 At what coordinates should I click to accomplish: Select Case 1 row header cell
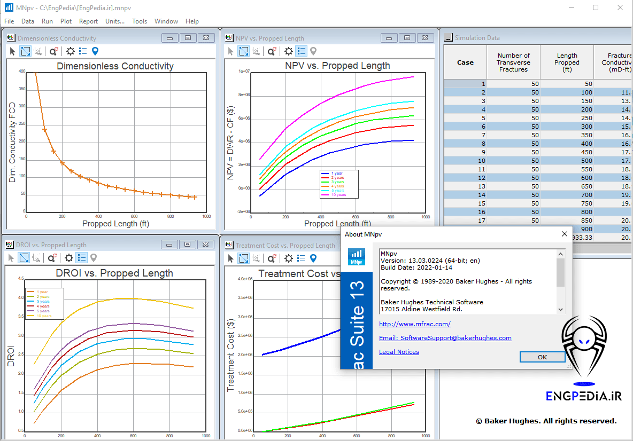click(x=465, y=84)
